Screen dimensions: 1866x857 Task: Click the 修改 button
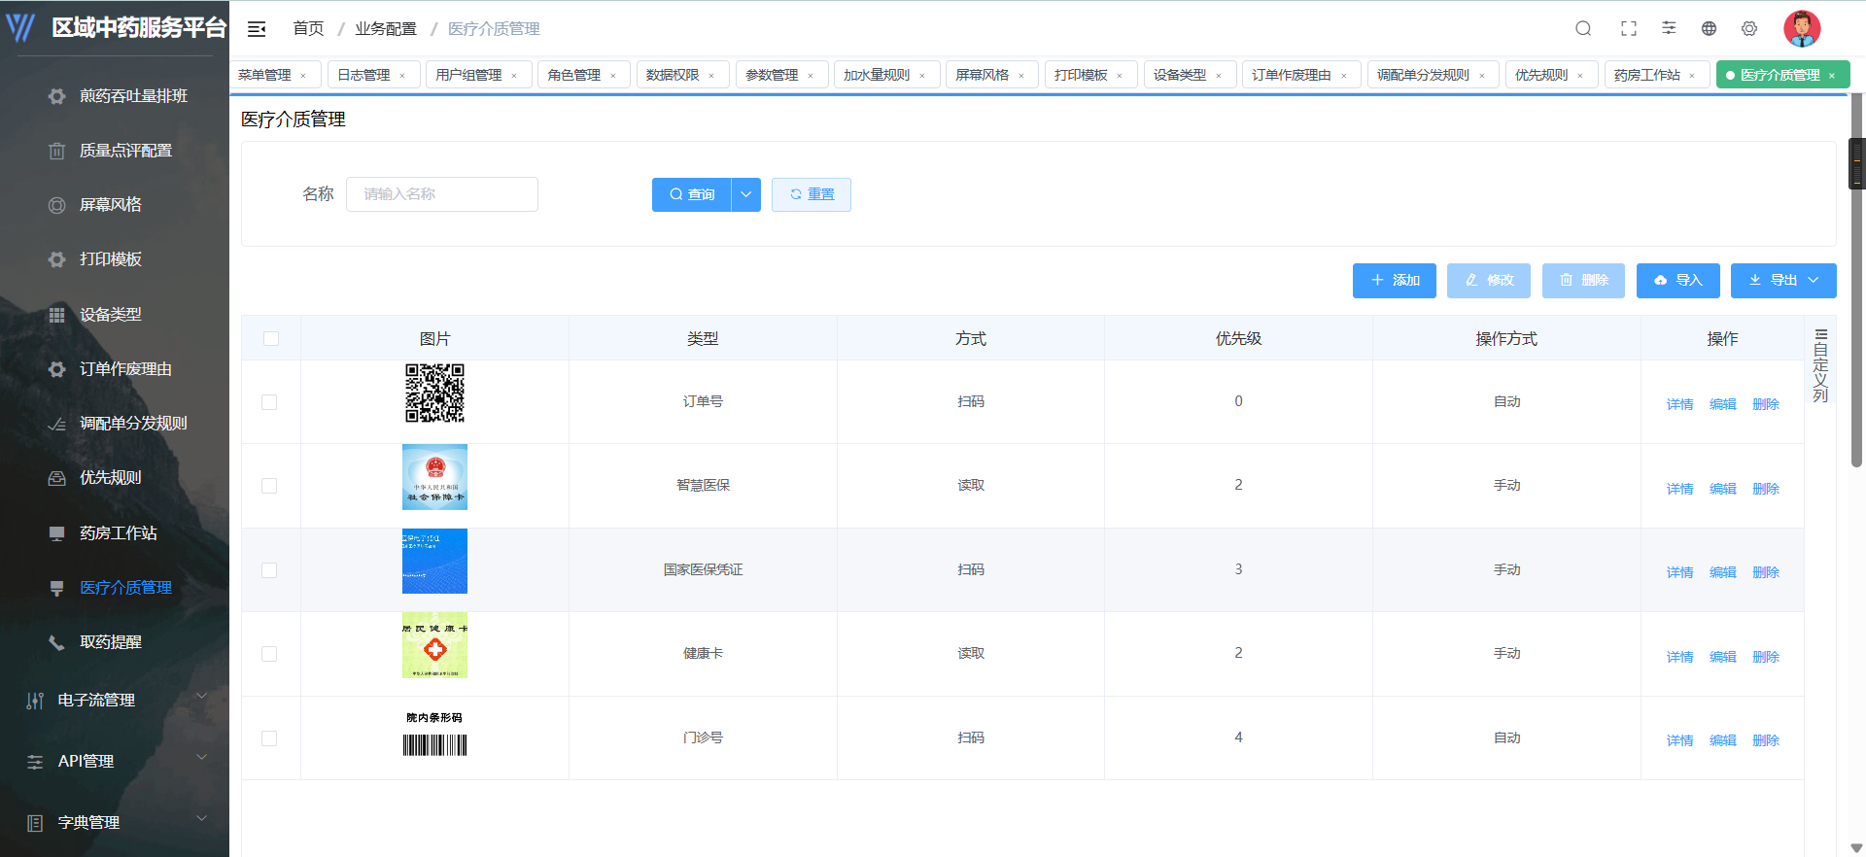1489,280
